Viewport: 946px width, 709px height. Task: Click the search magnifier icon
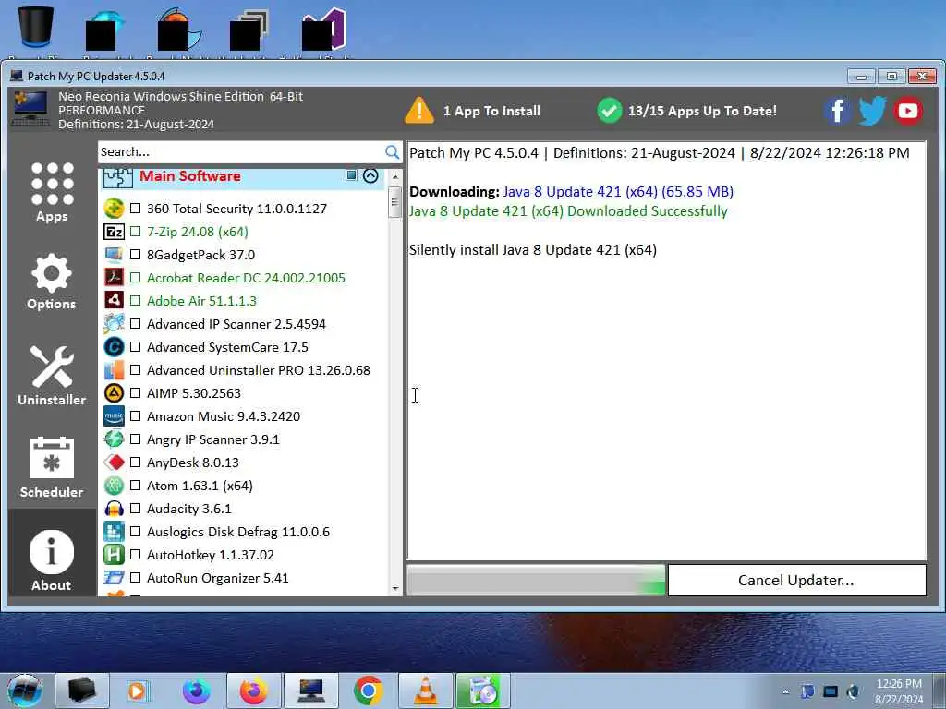(392, 152)
